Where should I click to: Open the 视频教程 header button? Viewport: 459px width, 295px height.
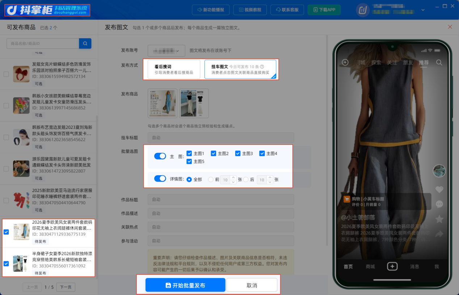[x=250, y=10]
